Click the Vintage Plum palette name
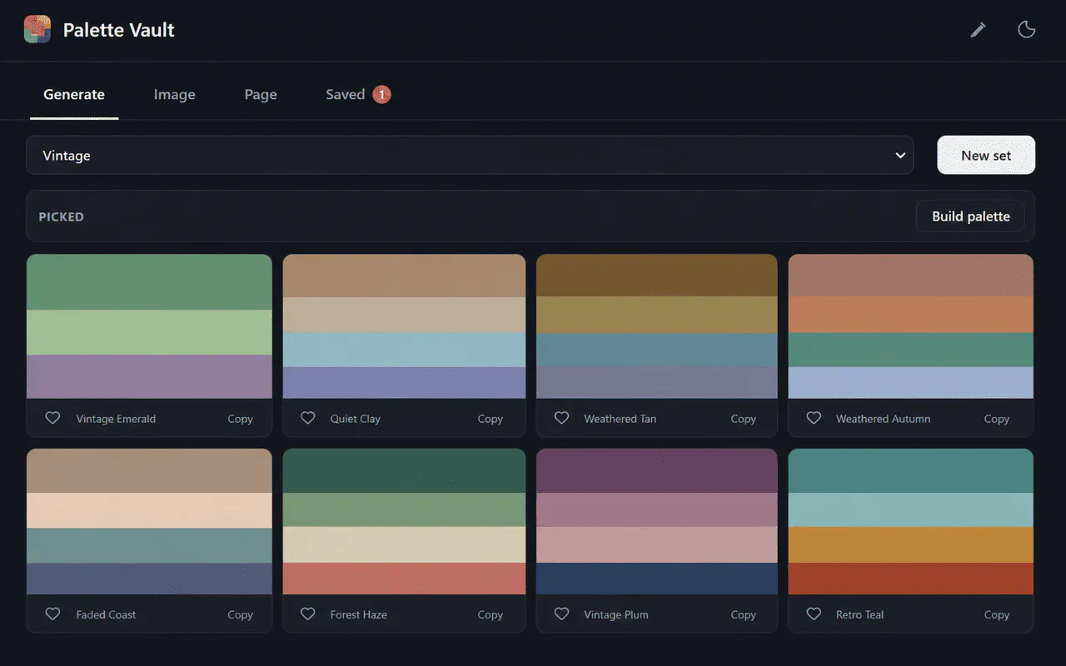The height and width of the screenshot is (666, 1066). click(x=615, y=614)
